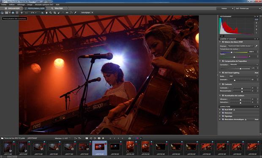
Task: Pick white balance with panel eyedropper
Action: pos(257,46)
